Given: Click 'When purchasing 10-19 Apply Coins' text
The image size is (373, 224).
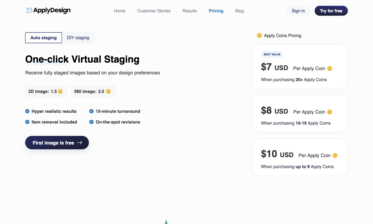Looking at the screenshot, I should tap(296, 123).
